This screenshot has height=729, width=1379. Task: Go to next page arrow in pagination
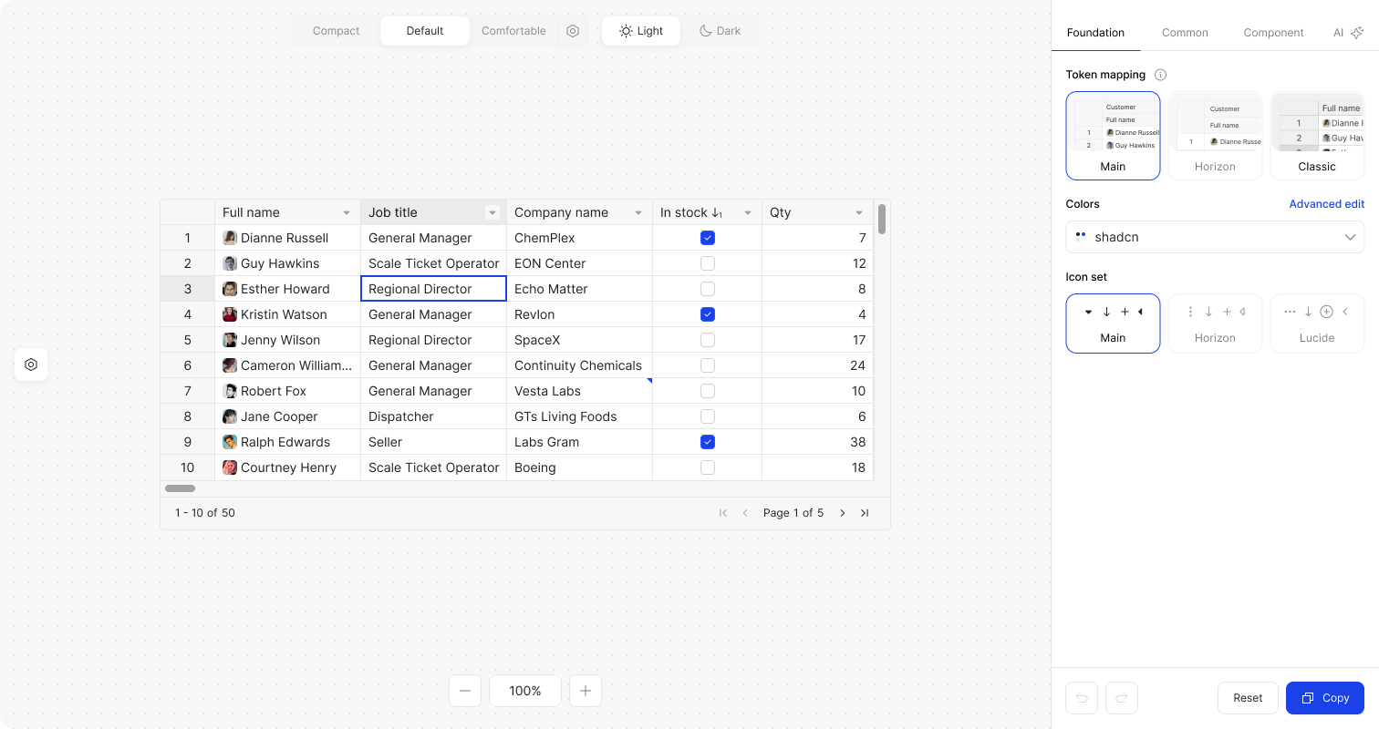(x=843, y=513)
